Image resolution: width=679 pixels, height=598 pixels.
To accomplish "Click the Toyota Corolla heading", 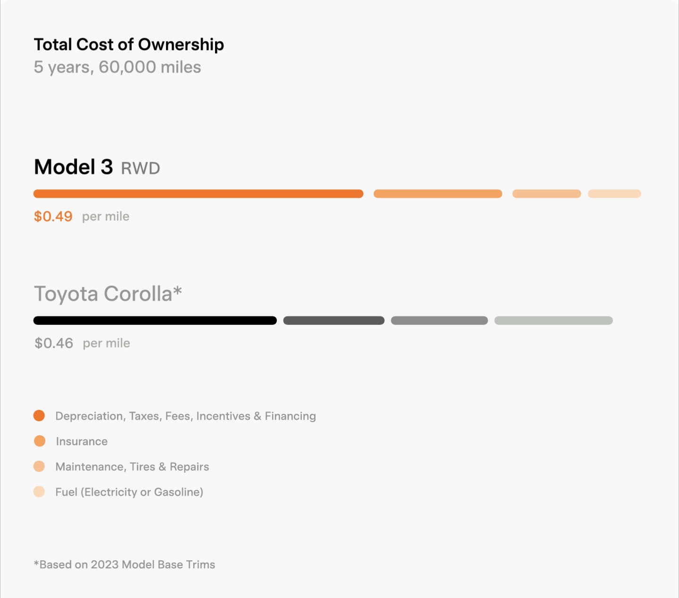I will [x=108, y=294].
